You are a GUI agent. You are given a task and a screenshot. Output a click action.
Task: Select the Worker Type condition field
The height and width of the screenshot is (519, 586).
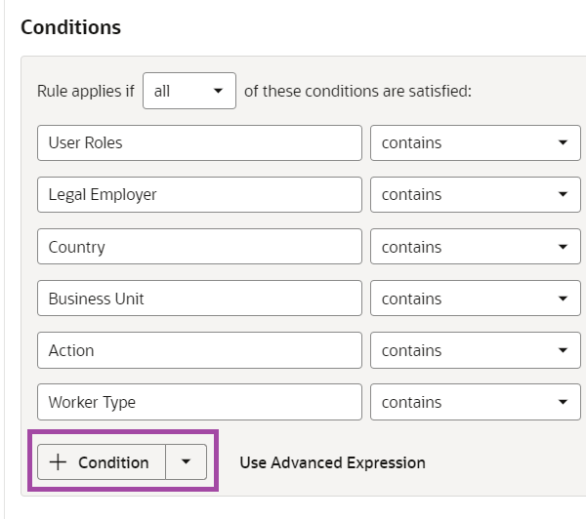[x=199, y=402]
